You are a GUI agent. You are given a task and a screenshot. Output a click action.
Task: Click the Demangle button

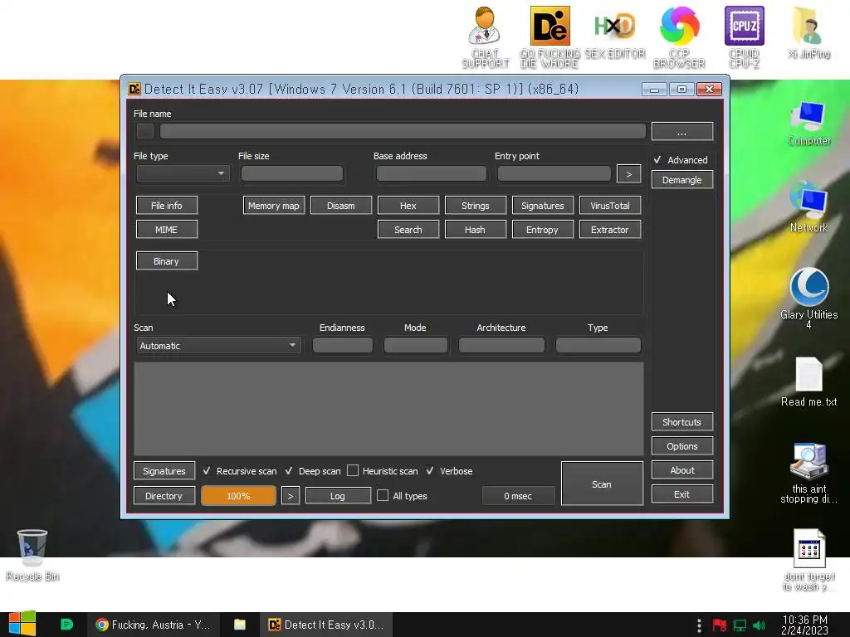click(682, 180)
